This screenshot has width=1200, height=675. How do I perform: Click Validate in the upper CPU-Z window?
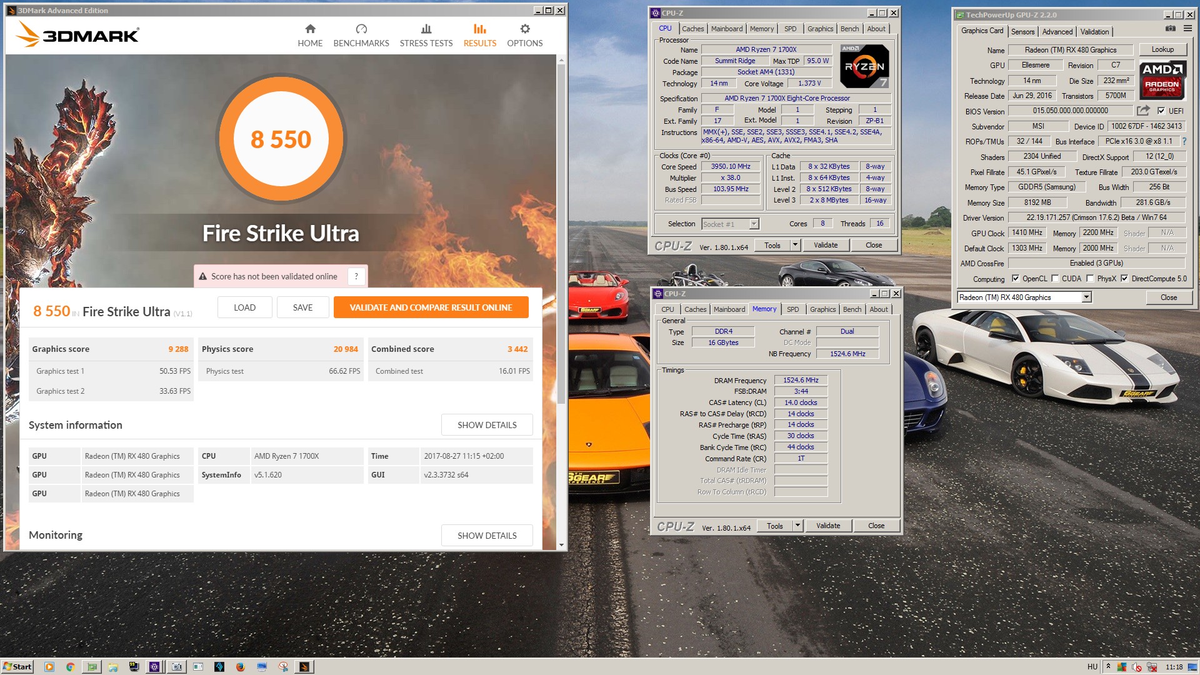point(825,245)
